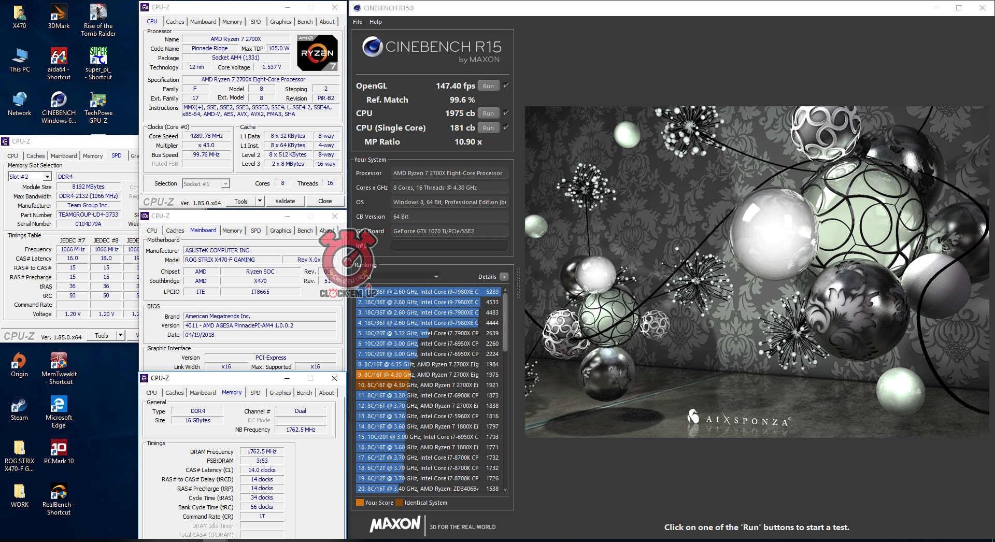Launch PCMark 10 from desktop
This screenshot has width=995, height=542.
(59, 451)
